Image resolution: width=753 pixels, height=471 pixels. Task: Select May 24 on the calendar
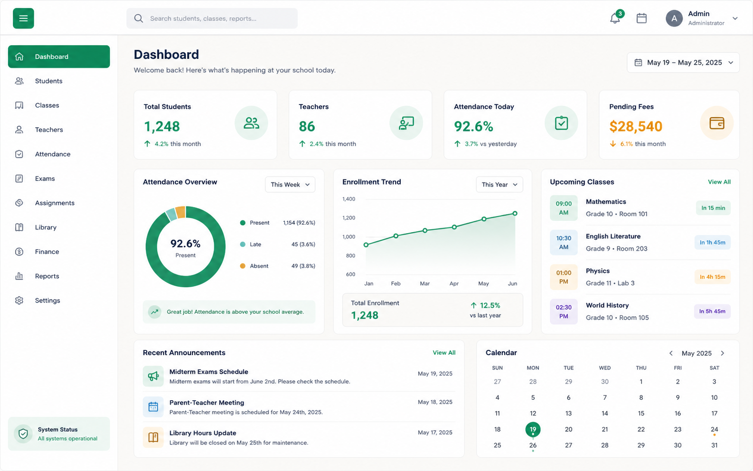point(714,429)
